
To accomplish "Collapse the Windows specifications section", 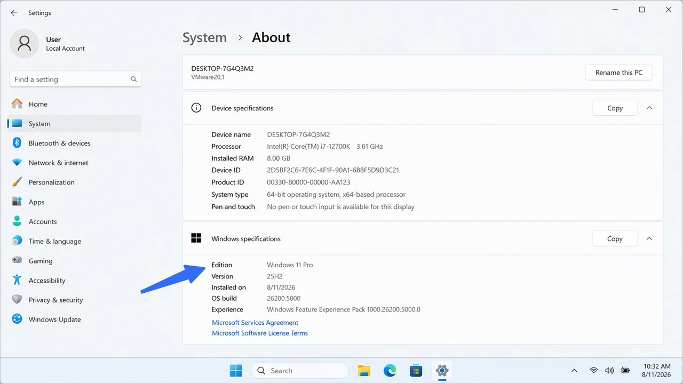I will pyautogui.click(x=649, y=238).
